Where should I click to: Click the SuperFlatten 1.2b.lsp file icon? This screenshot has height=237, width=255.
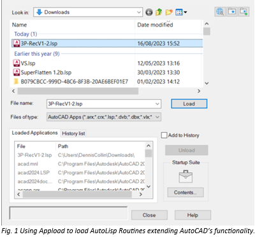[x=17, y=72]
